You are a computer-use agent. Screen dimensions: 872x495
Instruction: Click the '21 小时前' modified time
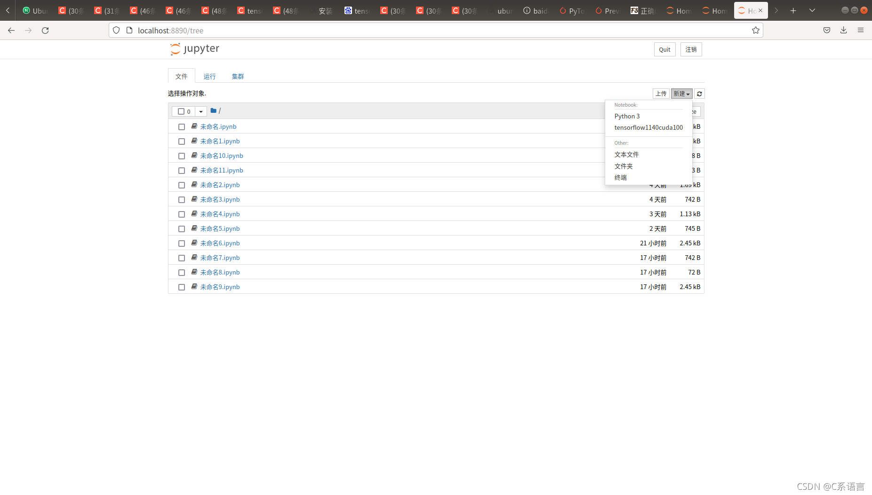tap(653, 243)
